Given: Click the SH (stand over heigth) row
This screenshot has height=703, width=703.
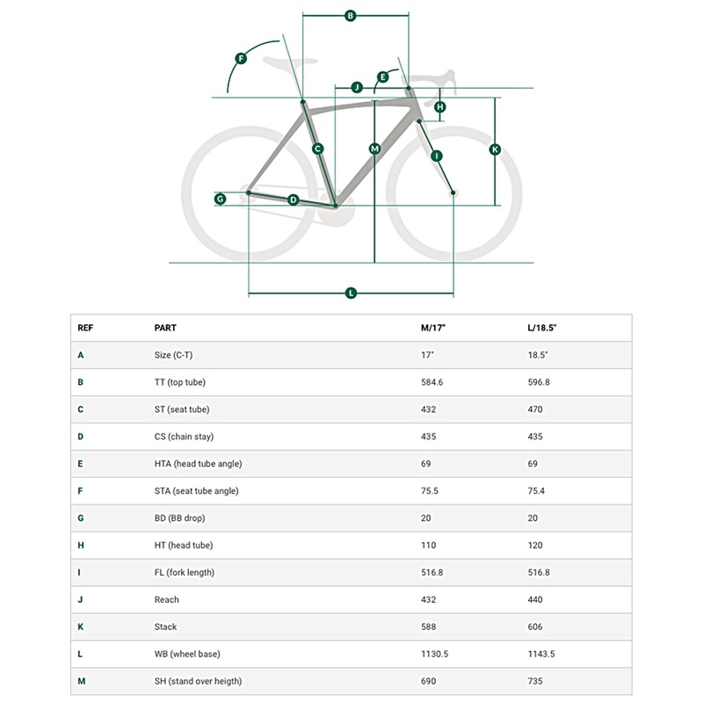Looking at the screenshot, I should 351,681.
